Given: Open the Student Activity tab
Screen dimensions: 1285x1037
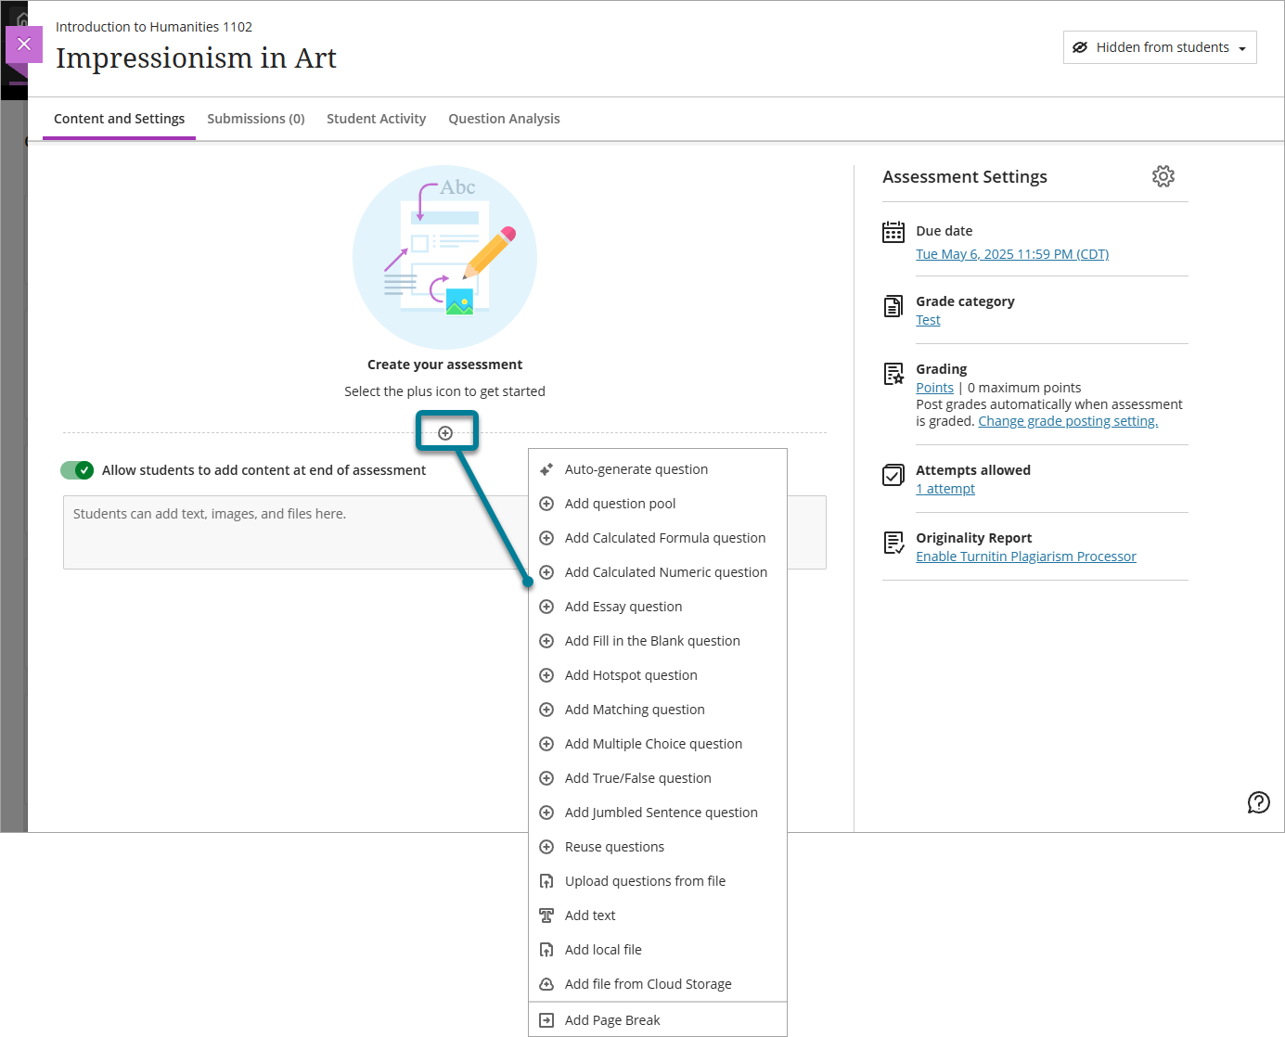Looking at the screenshot, I should click(x=376, y=119).
